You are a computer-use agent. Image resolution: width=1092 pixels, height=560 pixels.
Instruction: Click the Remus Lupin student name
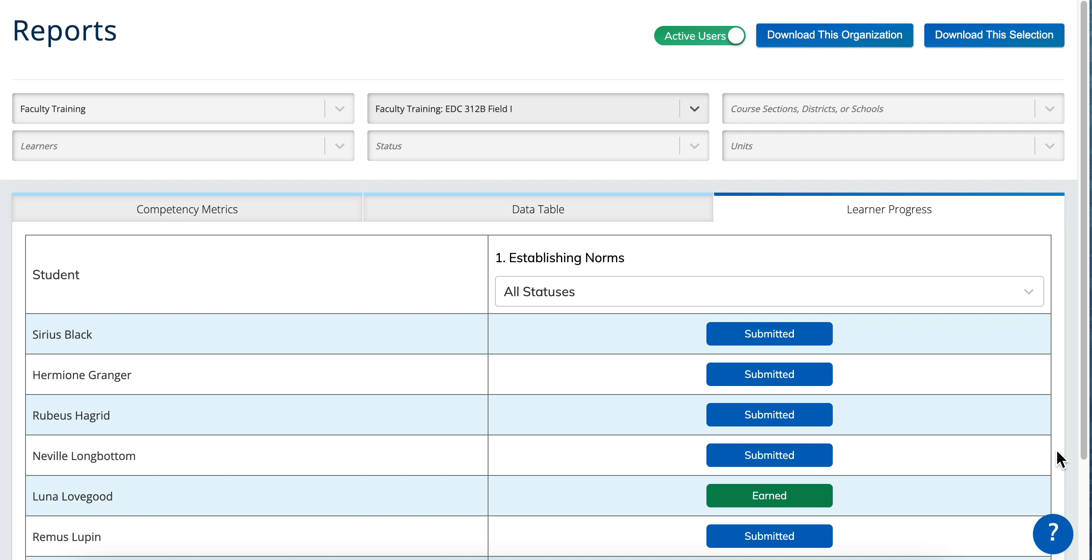pos(66,537)
